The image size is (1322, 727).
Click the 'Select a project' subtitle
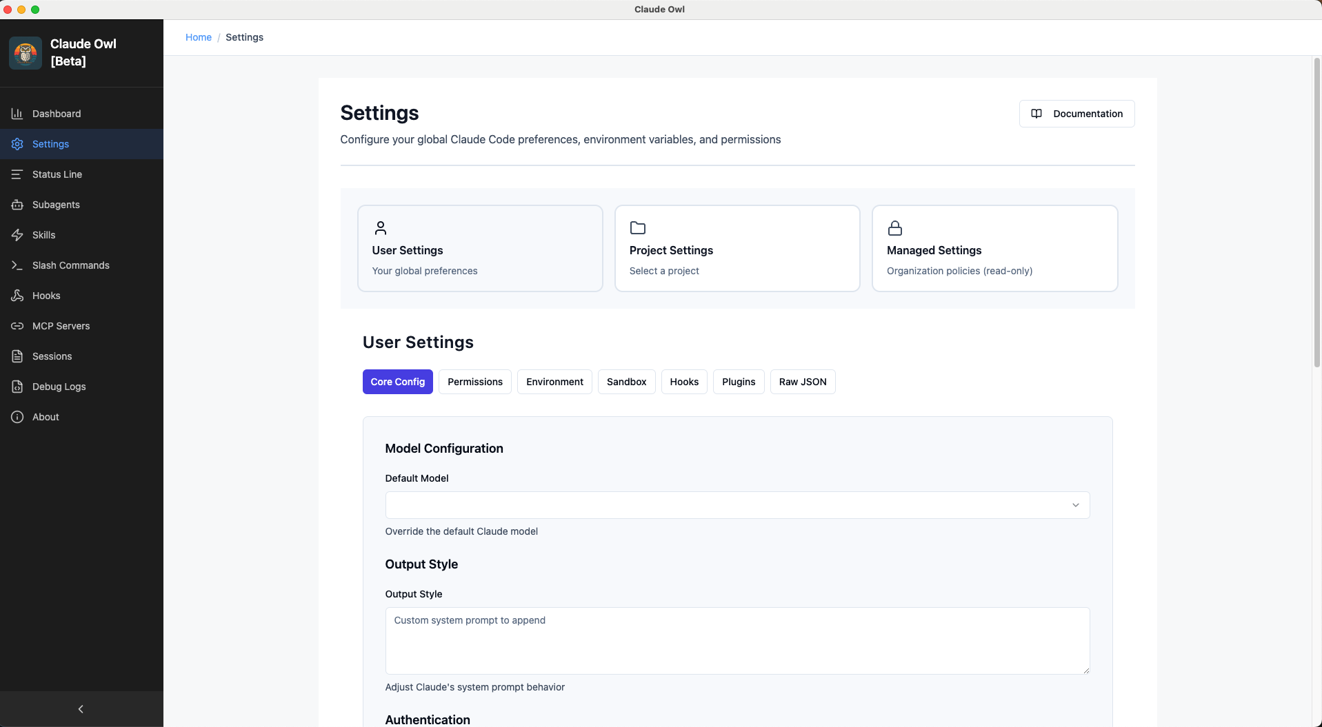(664, 271)
